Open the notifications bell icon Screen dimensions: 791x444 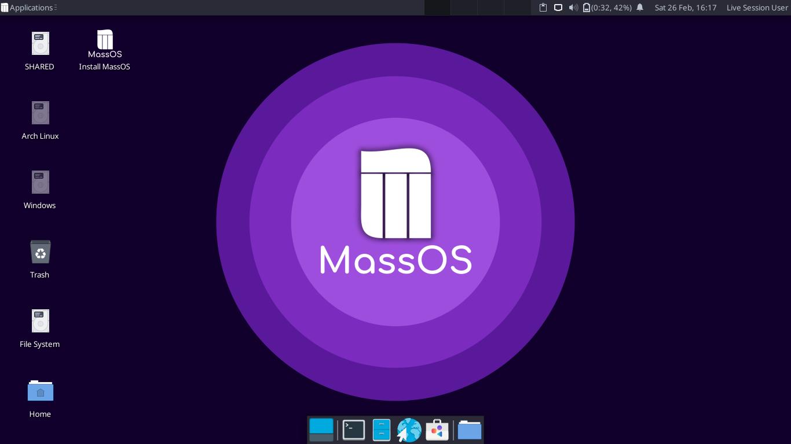pos(640,8)
